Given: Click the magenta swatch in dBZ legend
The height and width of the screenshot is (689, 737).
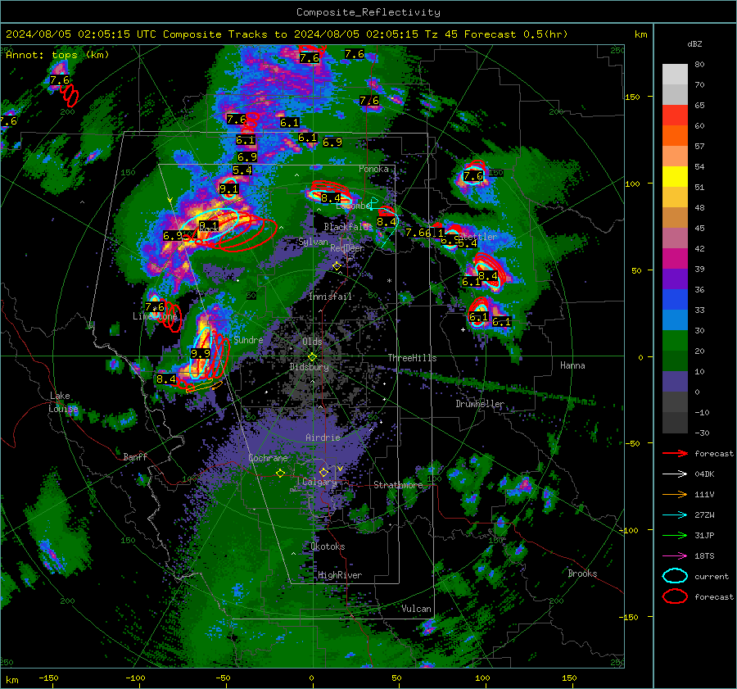Looking at the screenshot, I should (x=675, y=259).
